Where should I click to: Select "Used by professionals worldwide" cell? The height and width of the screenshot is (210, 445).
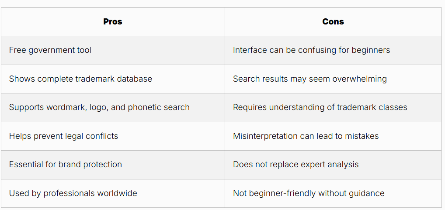click(73, 193)
